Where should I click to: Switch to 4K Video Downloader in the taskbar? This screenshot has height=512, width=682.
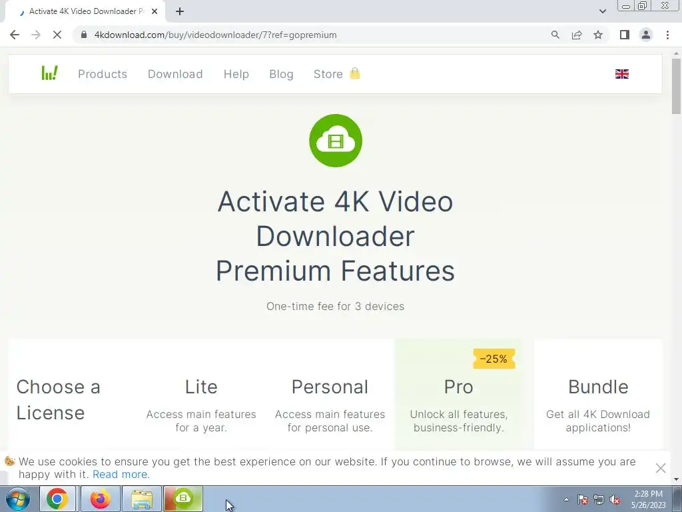click(183, 499)
